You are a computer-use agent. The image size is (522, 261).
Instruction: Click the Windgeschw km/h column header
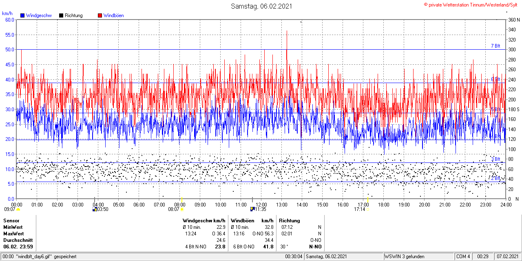204,221
